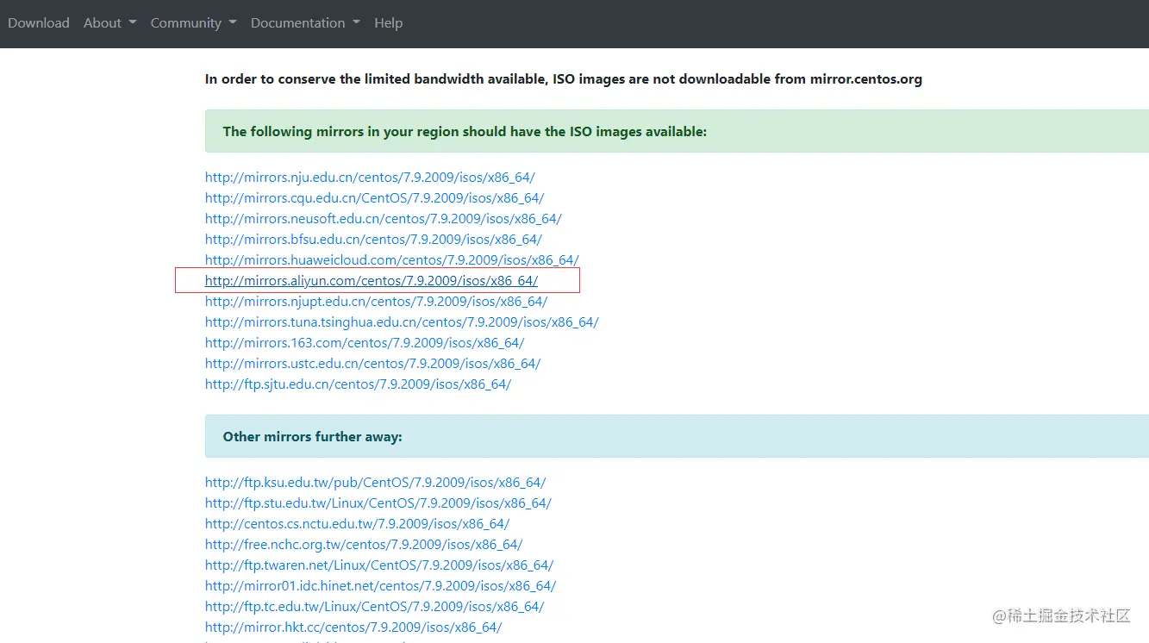Open the ftp.ksu.edu.tw mirror link
Viewport: 1149px width, 643px height.
[x=375, y=483]
